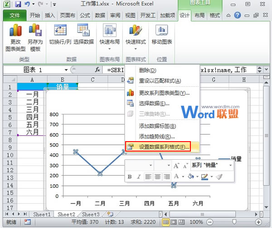Switch to Page Break Preview
This screenshot has height=228, width=272.
(181, 222)
